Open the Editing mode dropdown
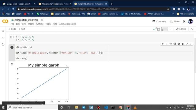 click(x=181, y=29)
